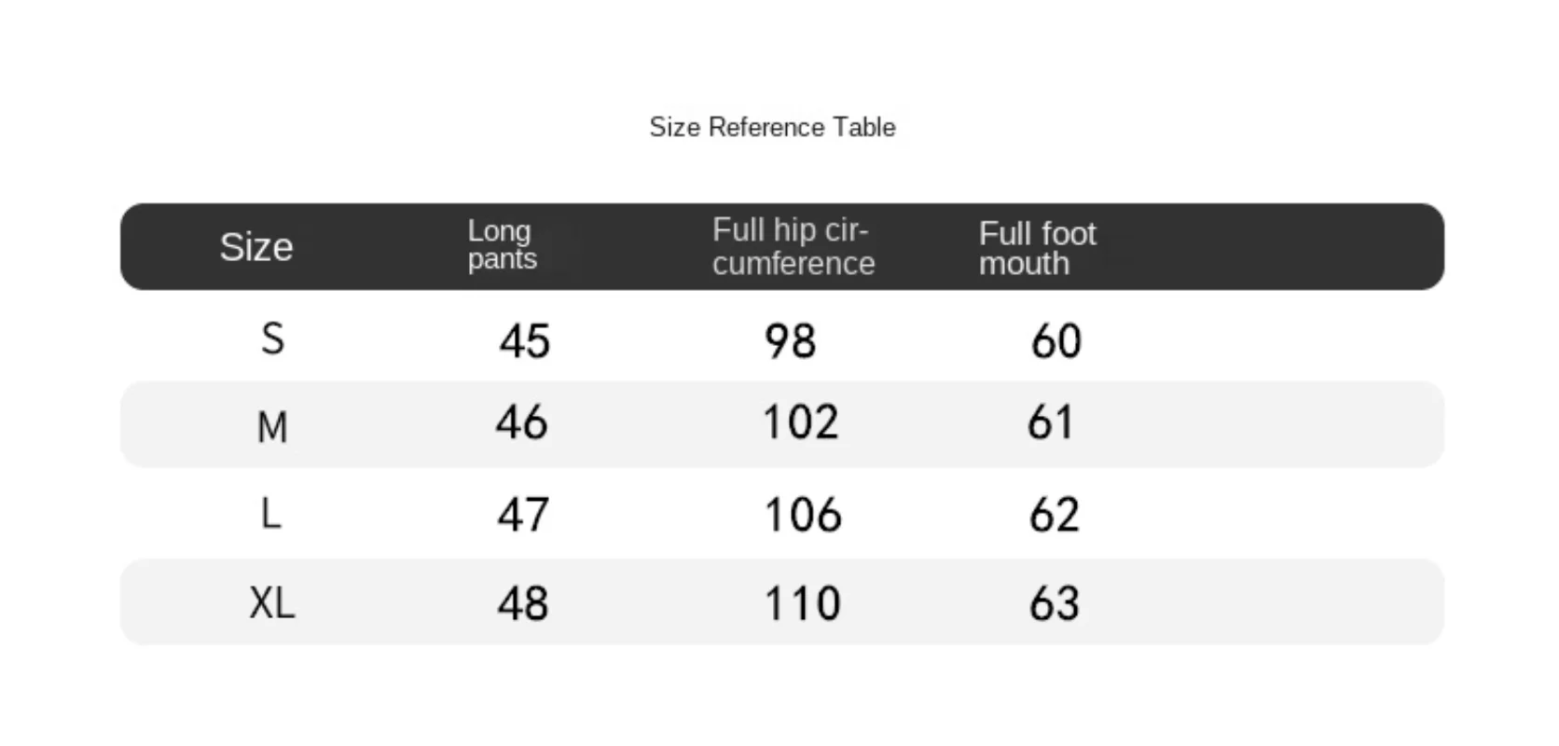
Task: Click the value 45 for size S
Action: click(524, 340)
